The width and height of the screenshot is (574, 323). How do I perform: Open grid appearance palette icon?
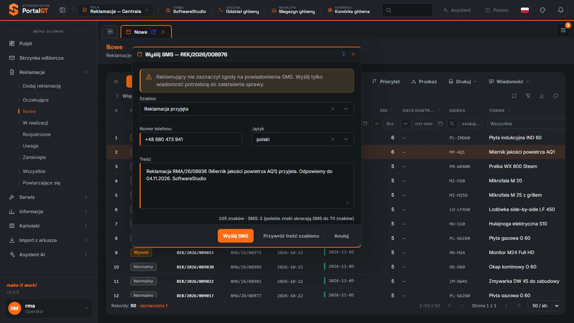(556, 96)
